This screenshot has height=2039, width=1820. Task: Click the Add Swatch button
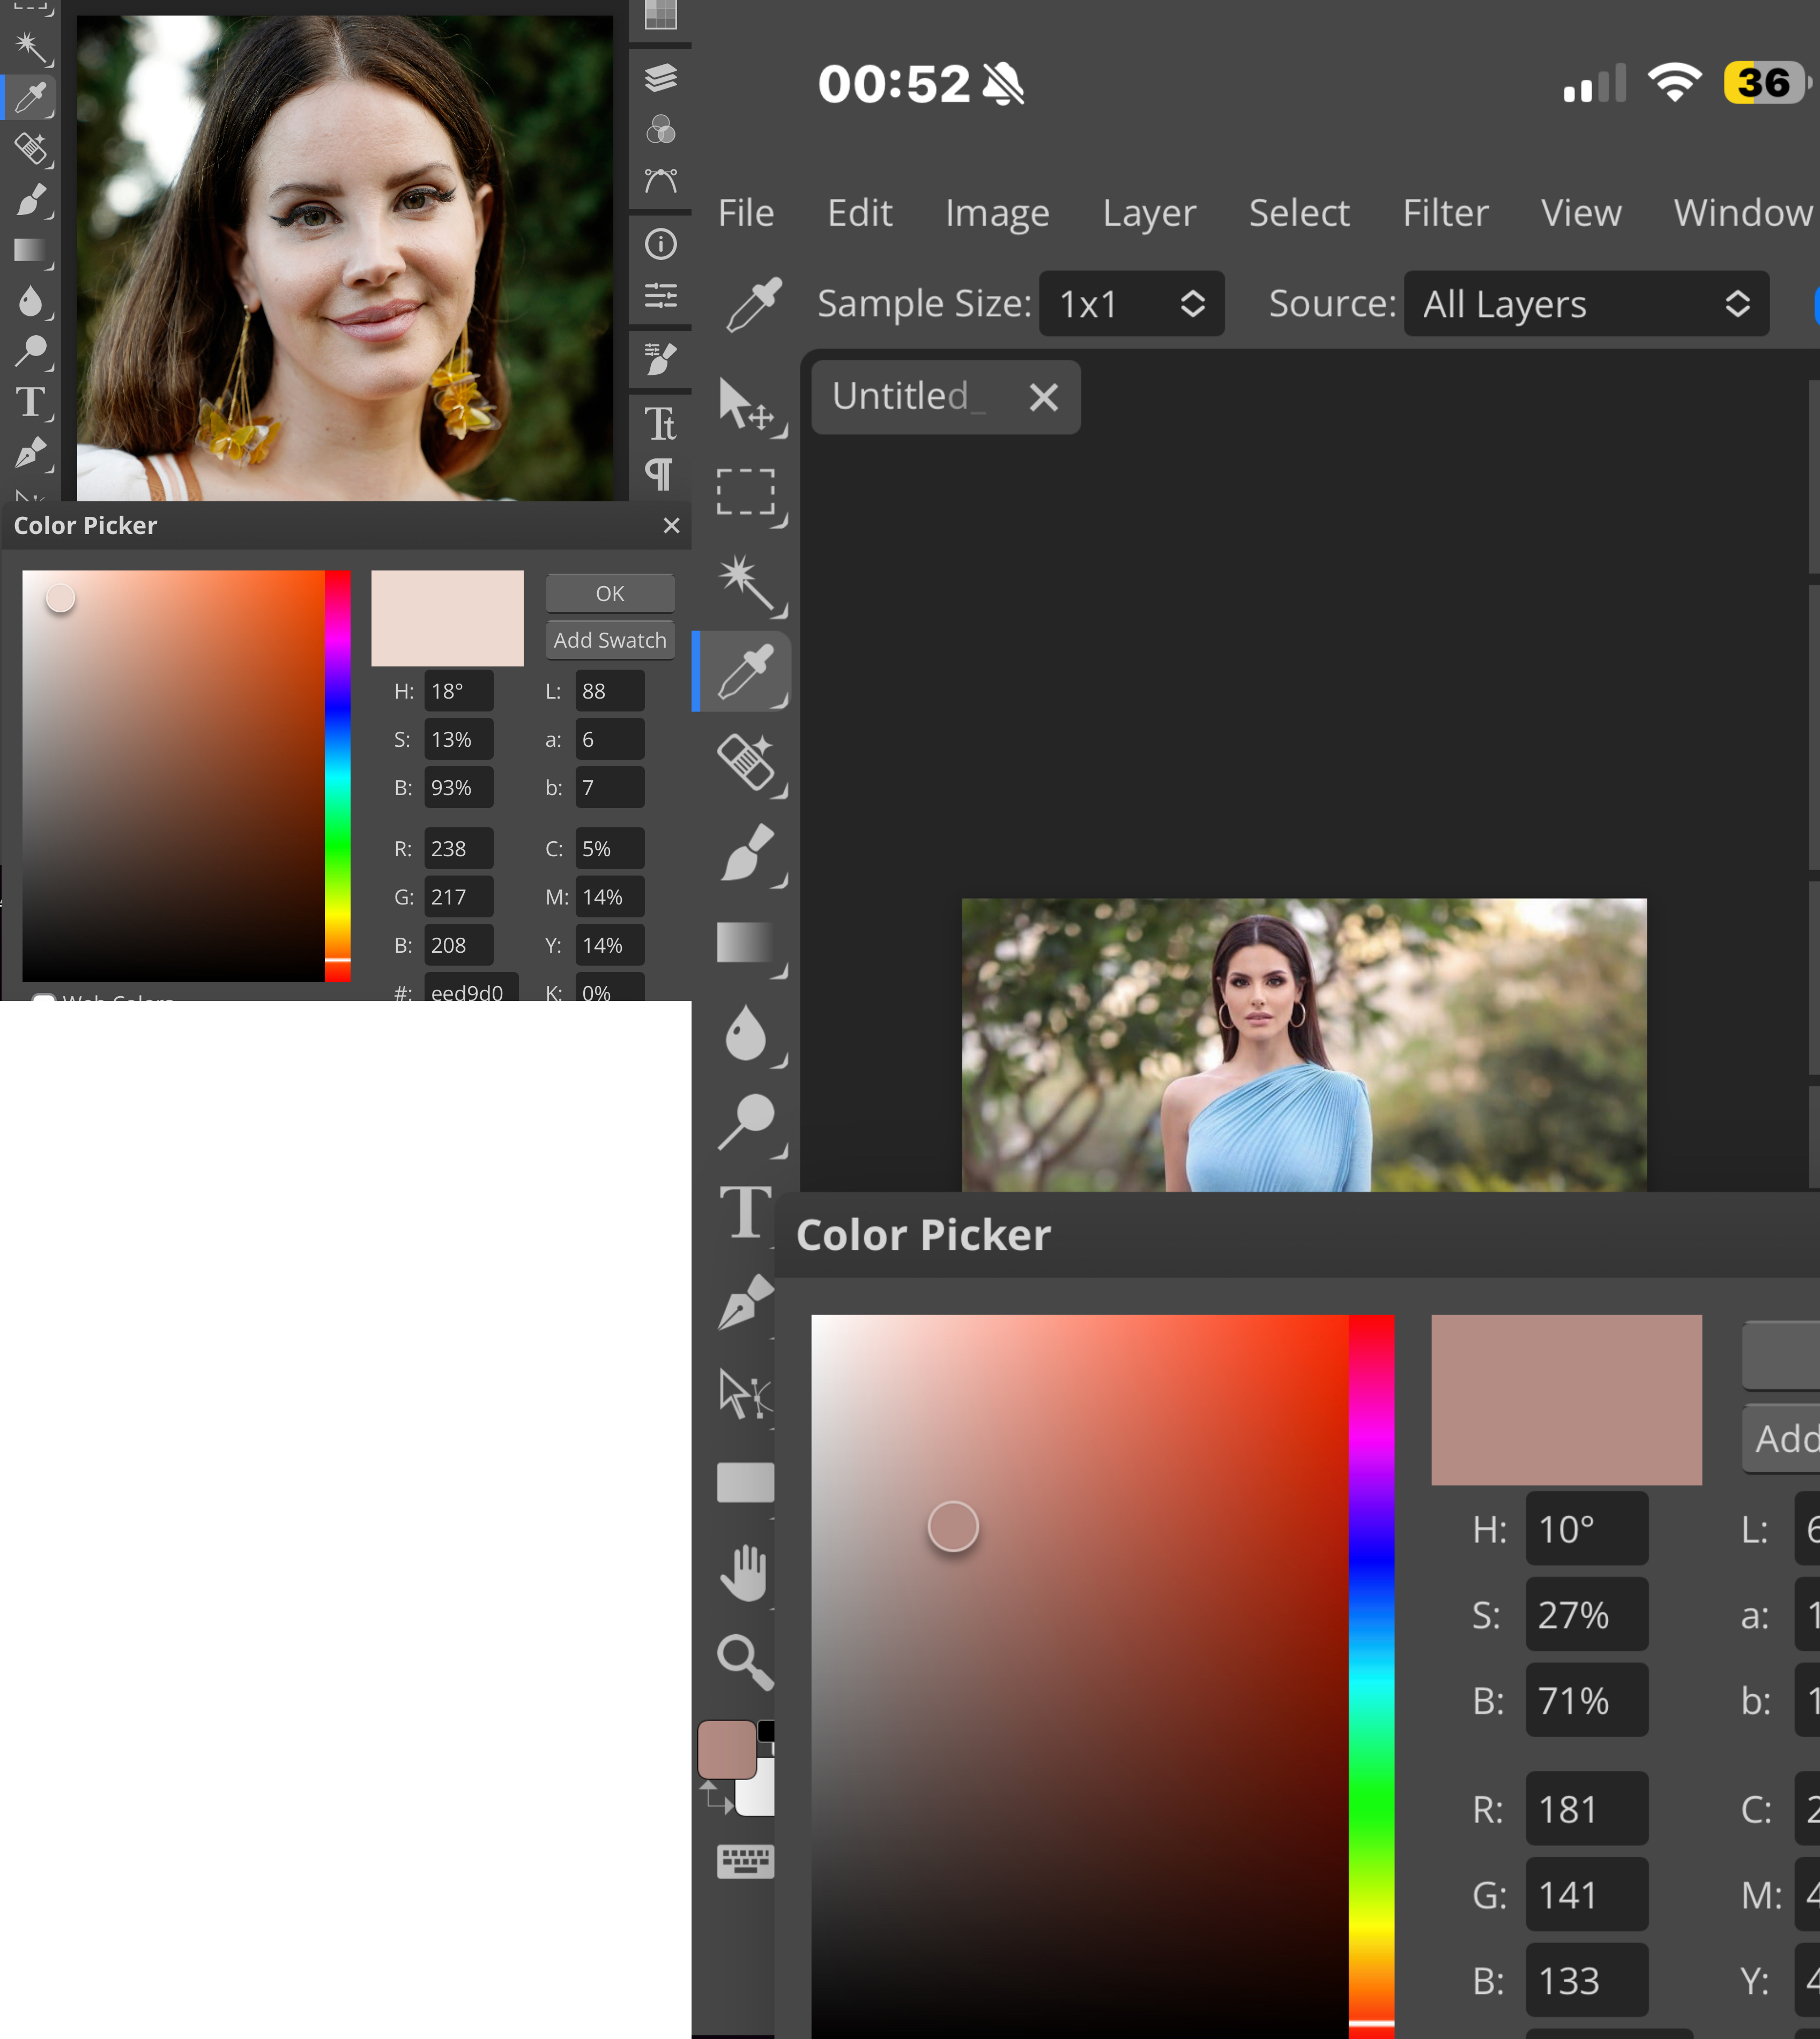point(609,640)
